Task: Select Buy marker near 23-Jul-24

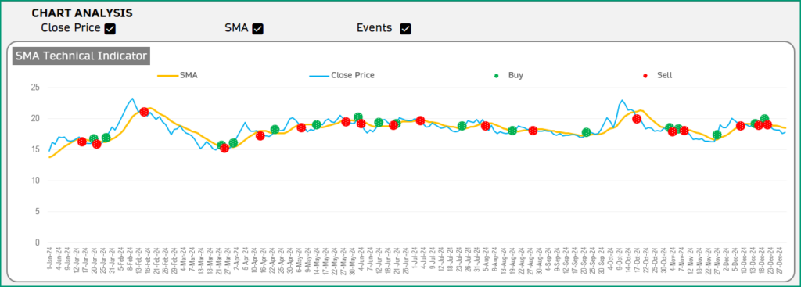Action: point(462,126)
